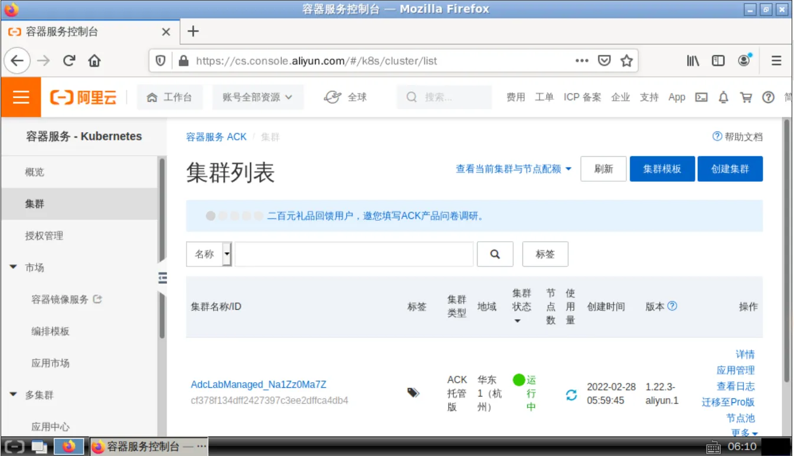Open the 容器服务 ACK breadcrumb link
This screenshot has width=794, height=456.
[x=216, y=137]
